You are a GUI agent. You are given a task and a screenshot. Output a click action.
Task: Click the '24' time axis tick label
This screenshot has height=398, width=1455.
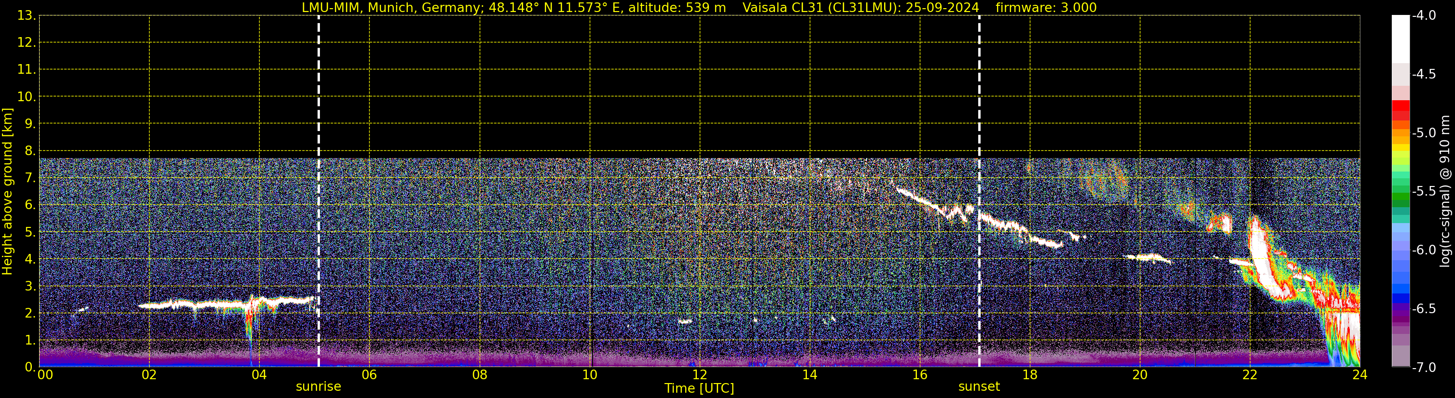1360,375
